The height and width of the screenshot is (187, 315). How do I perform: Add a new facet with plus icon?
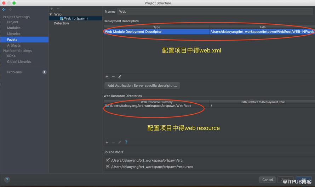pyautogui.click(x=52, y=9)
